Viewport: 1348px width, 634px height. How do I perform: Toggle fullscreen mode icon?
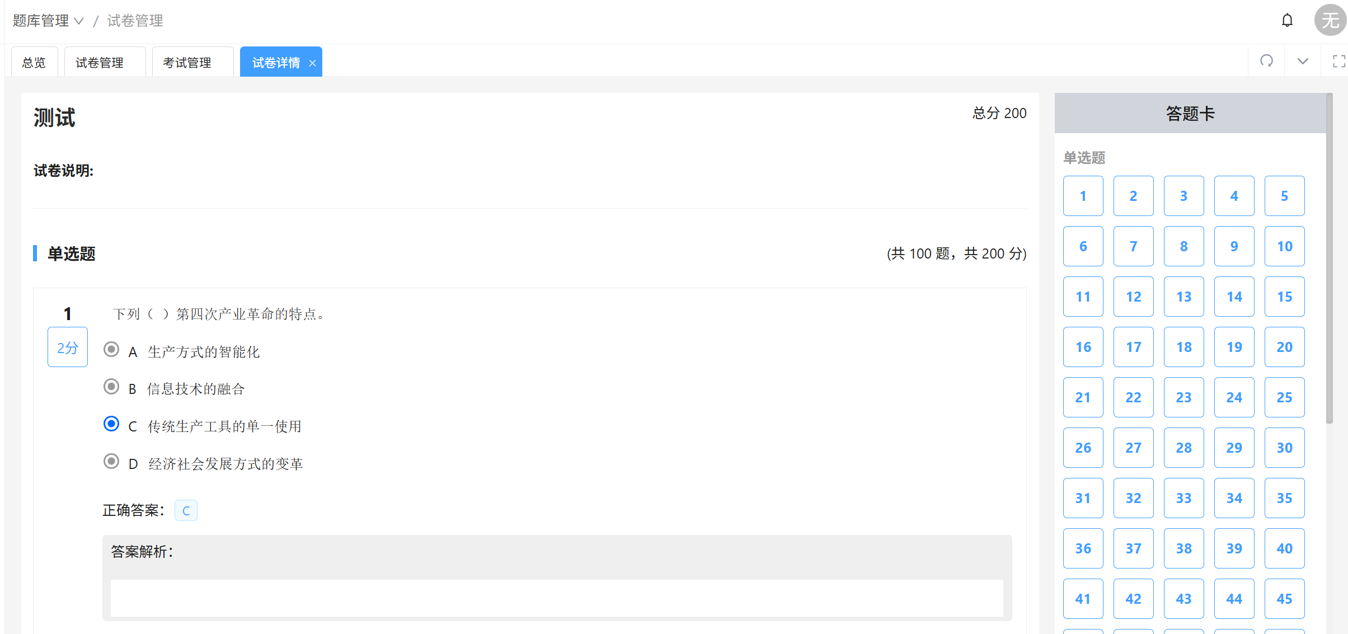click(x=1338, y=61)
